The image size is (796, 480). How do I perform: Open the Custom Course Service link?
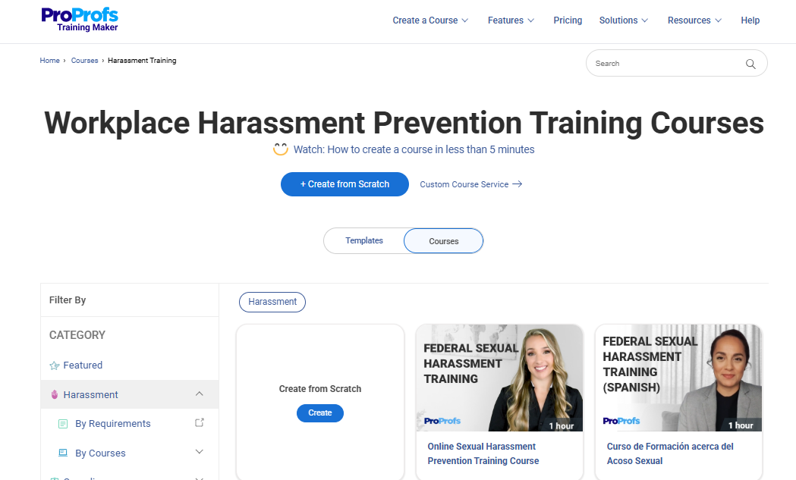[464, 184]
